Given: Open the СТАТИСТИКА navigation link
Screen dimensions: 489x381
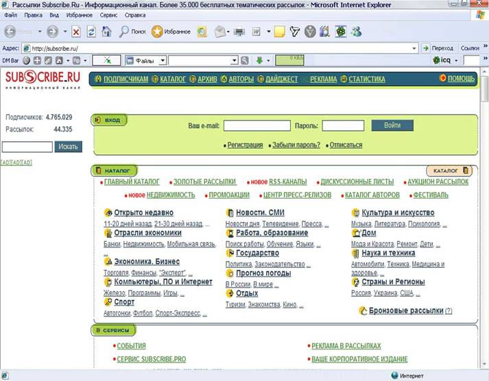Looking at the screenshot, I should point(367,79).
